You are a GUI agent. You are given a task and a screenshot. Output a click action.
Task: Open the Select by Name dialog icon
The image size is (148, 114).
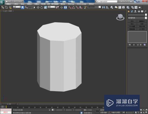click(x=26, y=7)
